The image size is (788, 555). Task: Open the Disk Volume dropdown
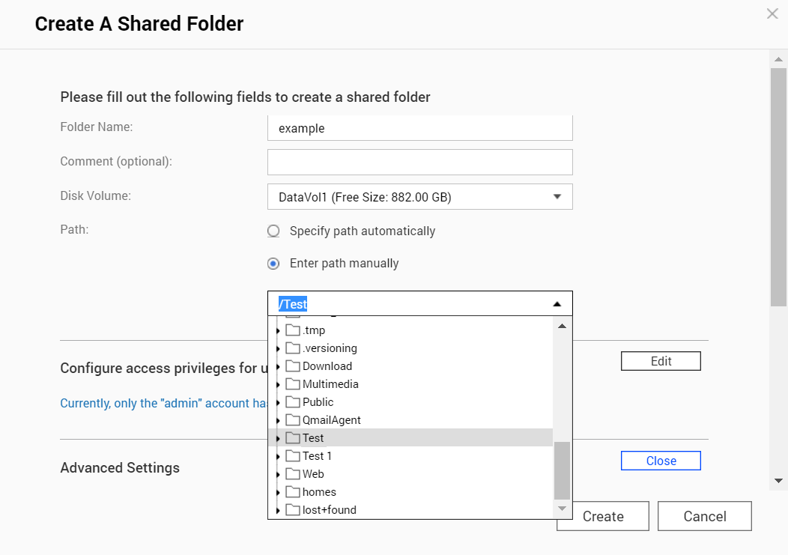[419, 197]
